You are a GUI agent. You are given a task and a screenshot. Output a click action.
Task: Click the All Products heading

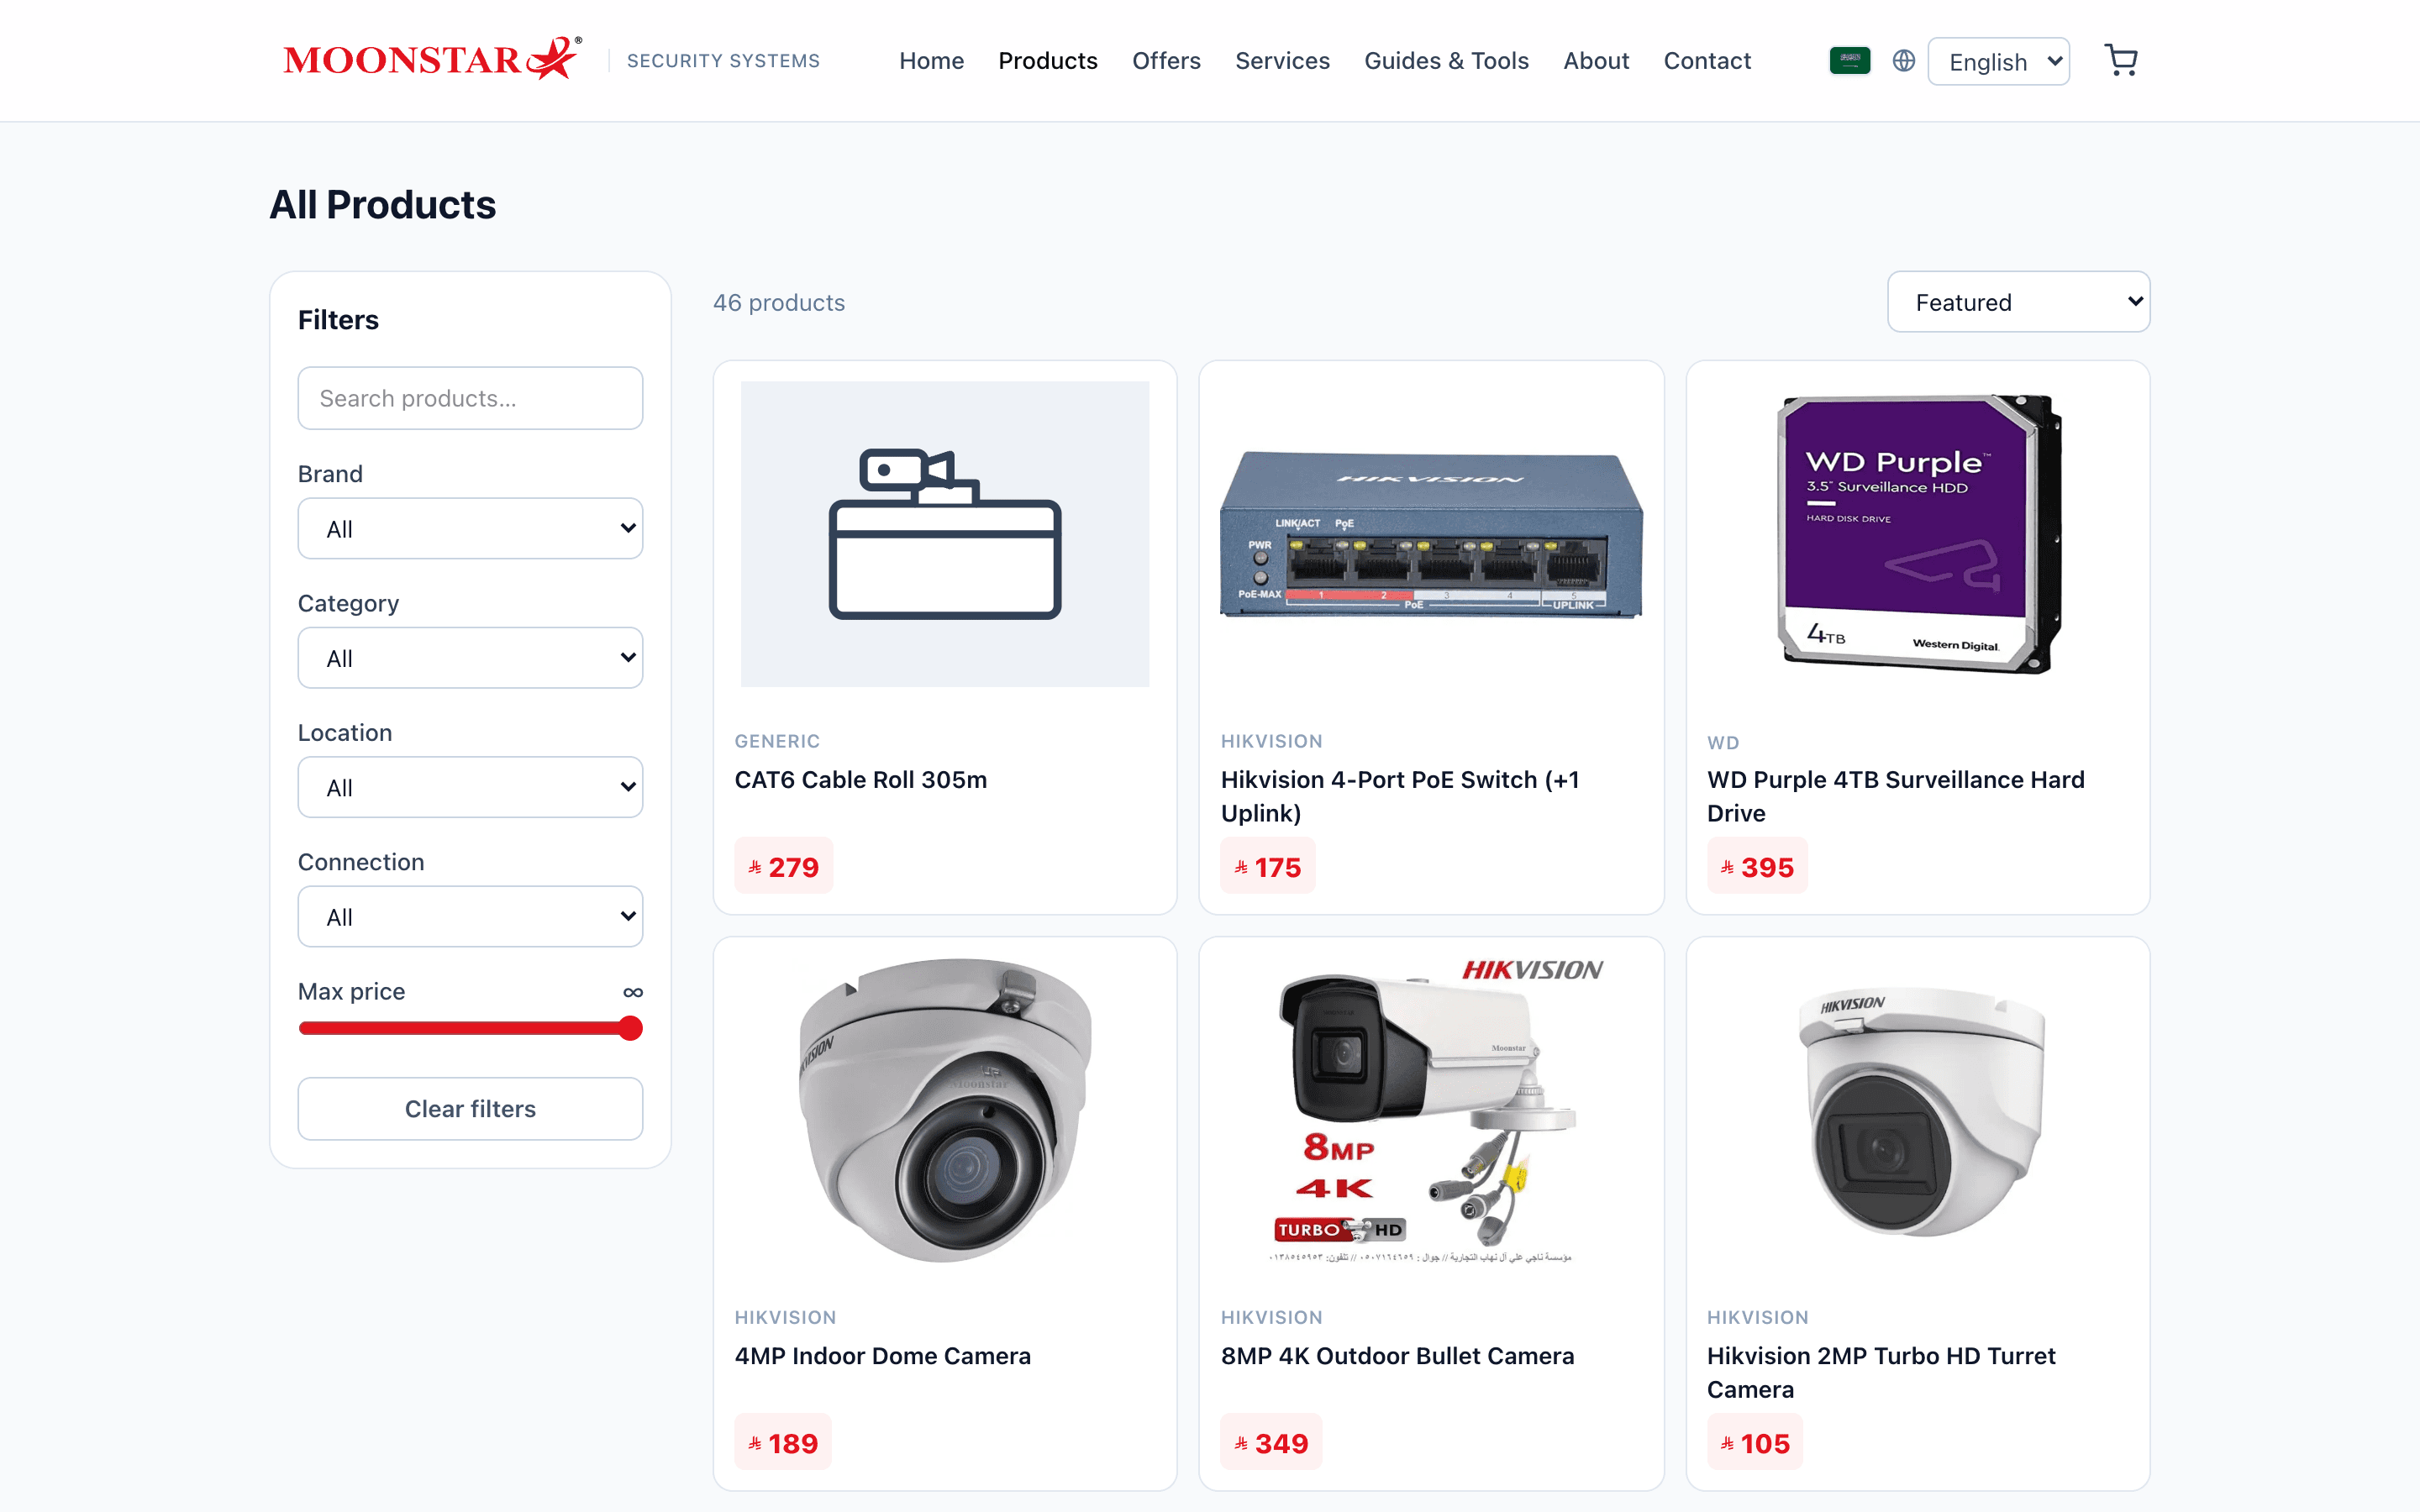pos(382,204)
